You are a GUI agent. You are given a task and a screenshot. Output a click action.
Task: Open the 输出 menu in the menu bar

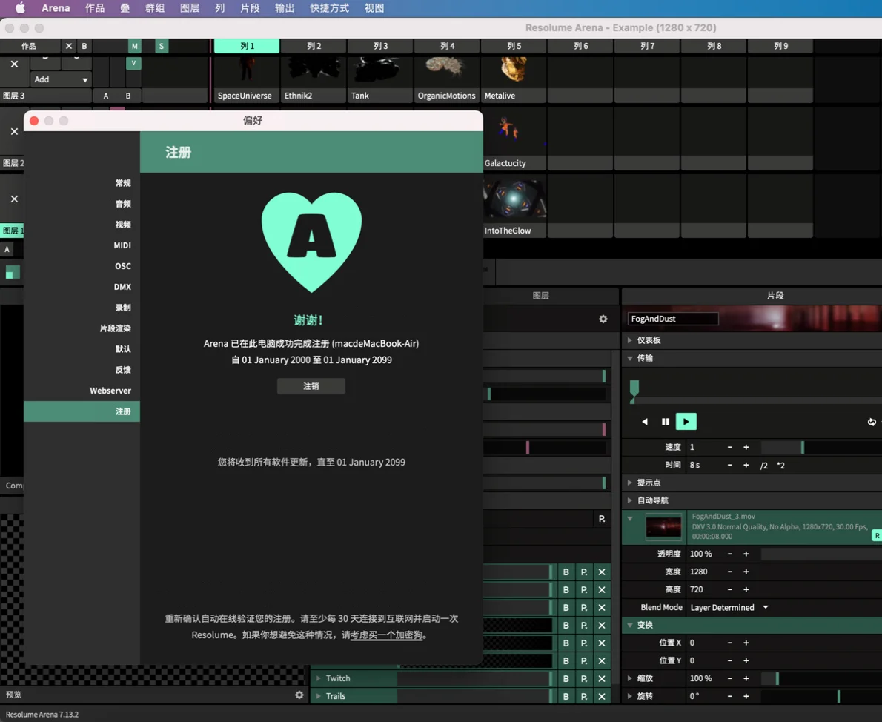point(285,8)
